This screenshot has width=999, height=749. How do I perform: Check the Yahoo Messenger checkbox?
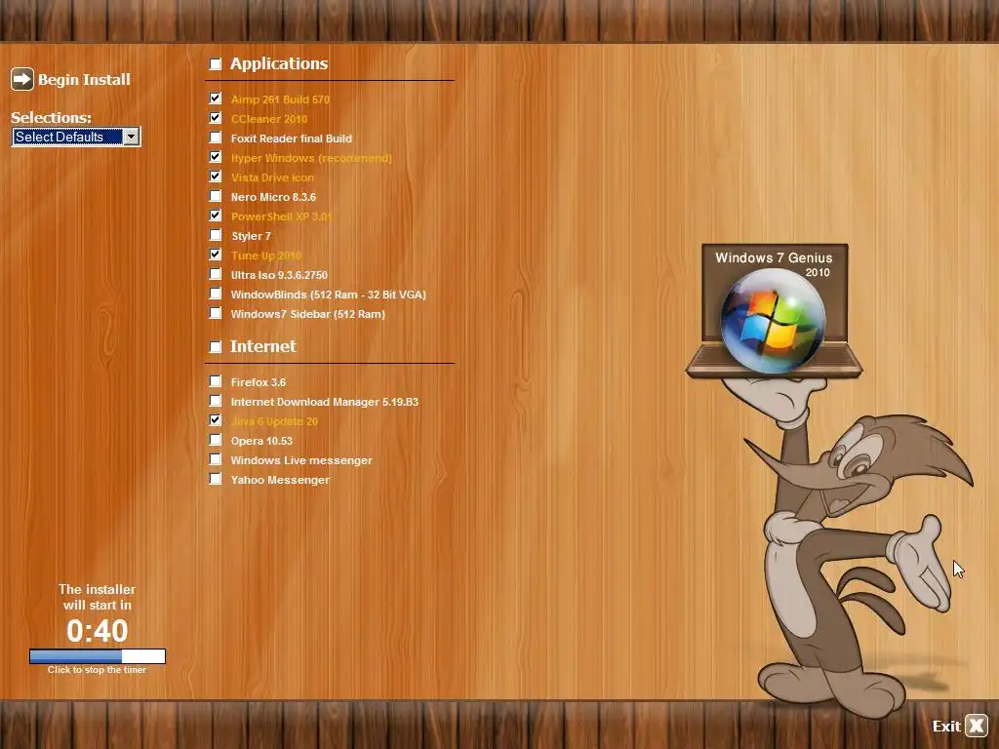216,479
